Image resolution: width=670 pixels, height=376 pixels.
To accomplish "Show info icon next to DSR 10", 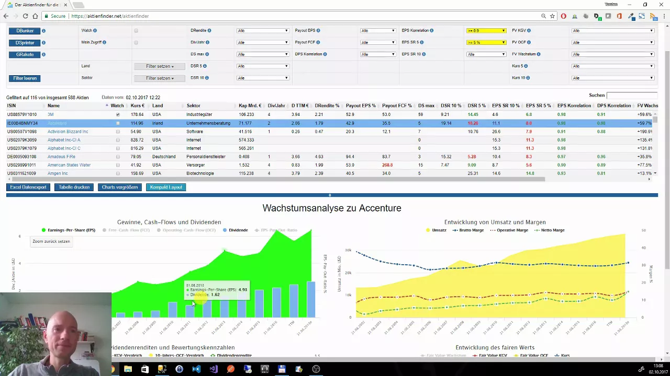I will tap(207, 78).
